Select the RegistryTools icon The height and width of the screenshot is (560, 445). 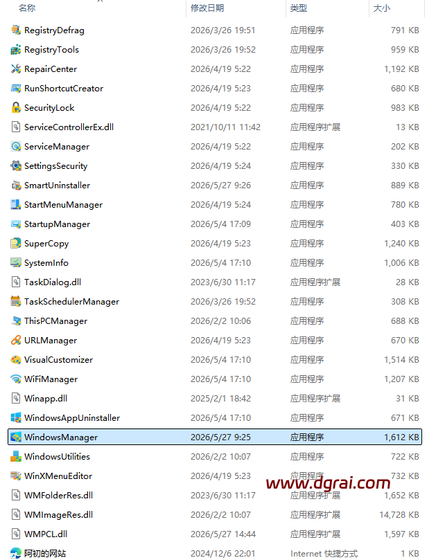coord(16,49)
